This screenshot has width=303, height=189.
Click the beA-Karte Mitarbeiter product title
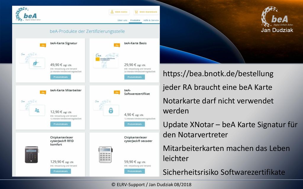tap(66, 90)
